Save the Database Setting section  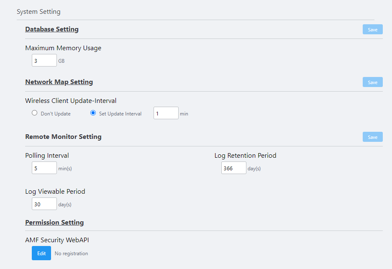coord(372,29)
